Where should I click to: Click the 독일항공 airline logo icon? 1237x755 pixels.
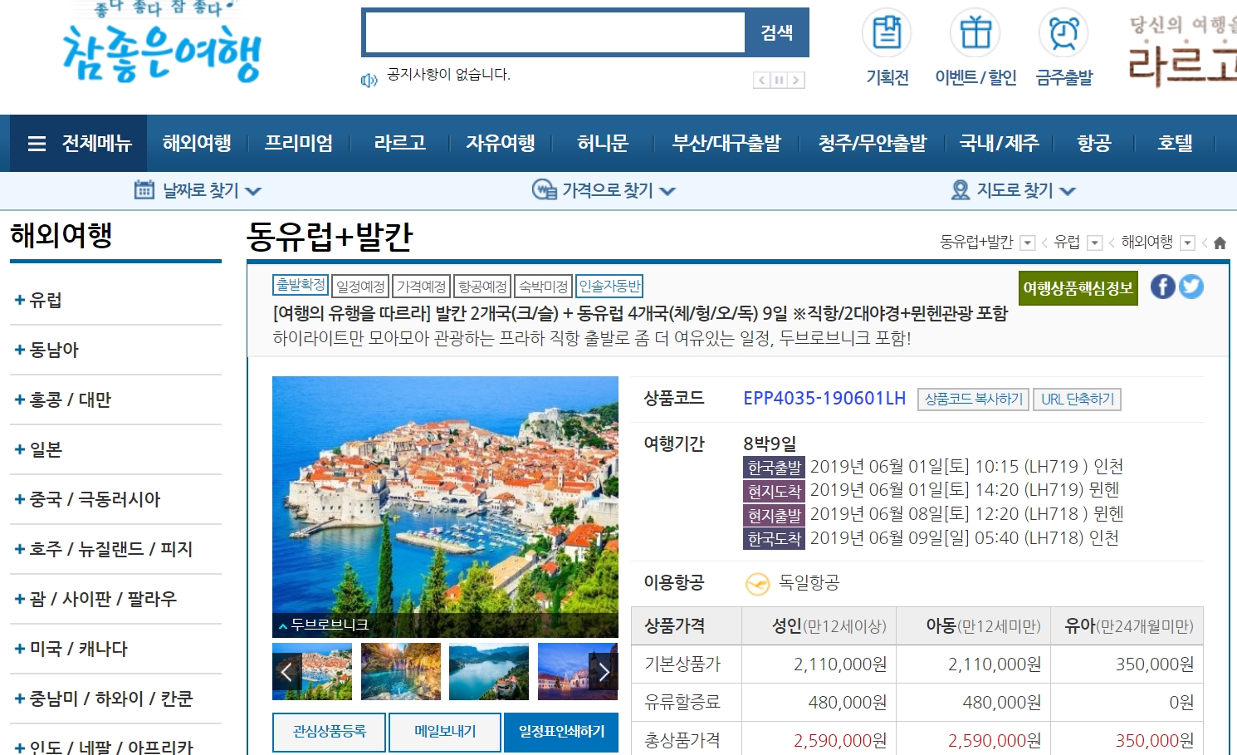point(757,584)
